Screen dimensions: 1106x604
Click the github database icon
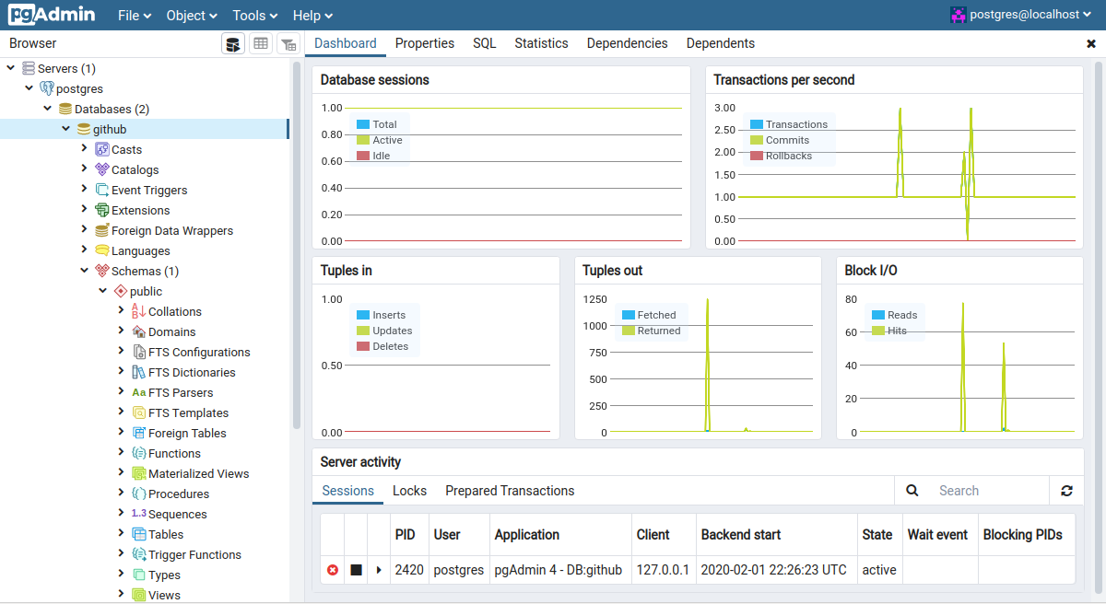pos(84,130)
